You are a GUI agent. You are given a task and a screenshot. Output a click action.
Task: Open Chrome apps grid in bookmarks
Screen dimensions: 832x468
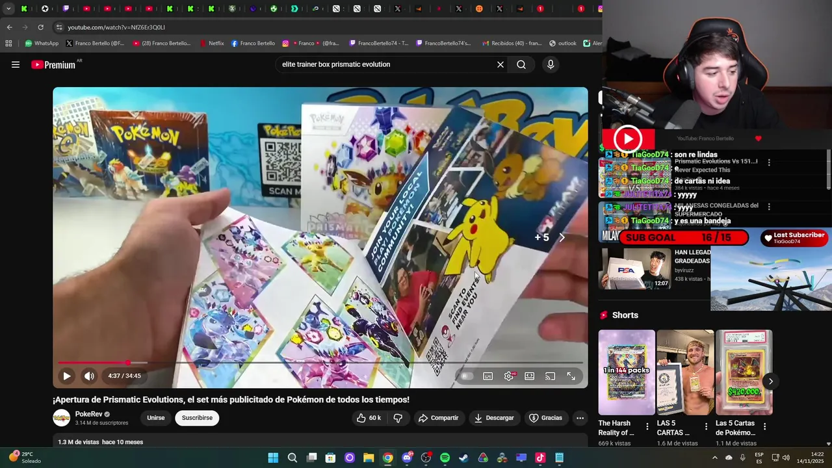8,44
